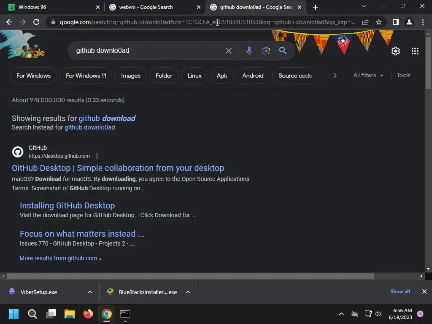Open Focus on what matters link
Screen dimensions: 432x324
82,234
